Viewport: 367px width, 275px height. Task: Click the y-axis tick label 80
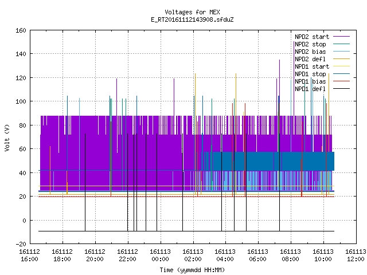point(22,125)
